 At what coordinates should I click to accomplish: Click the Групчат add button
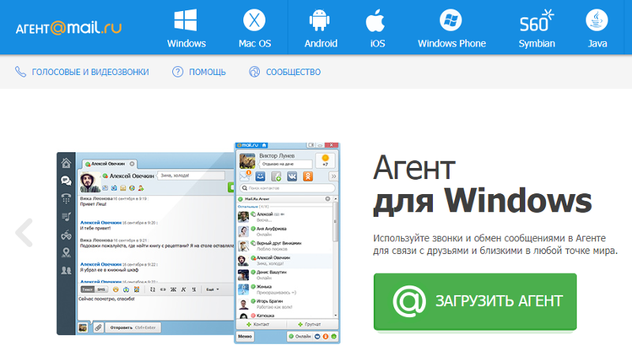pyautogui.click(x=312, y=324)
